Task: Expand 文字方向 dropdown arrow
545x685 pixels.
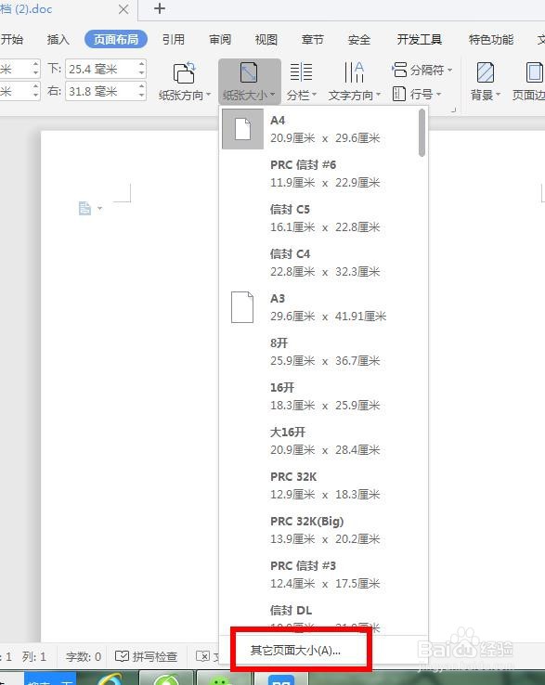Action: (379, 95)
